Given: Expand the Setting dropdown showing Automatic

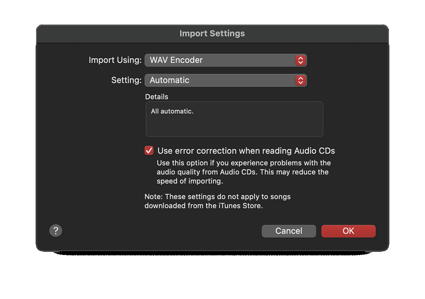Looking at the screenshot, I should coord(225,80).
